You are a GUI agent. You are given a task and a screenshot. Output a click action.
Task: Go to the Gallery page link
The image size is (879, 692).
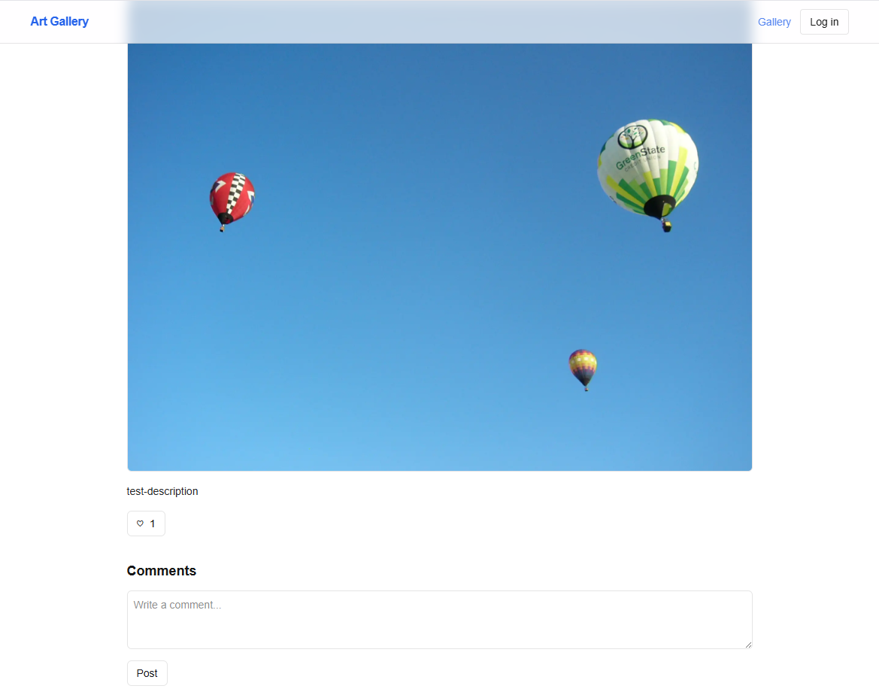[774, 22]
